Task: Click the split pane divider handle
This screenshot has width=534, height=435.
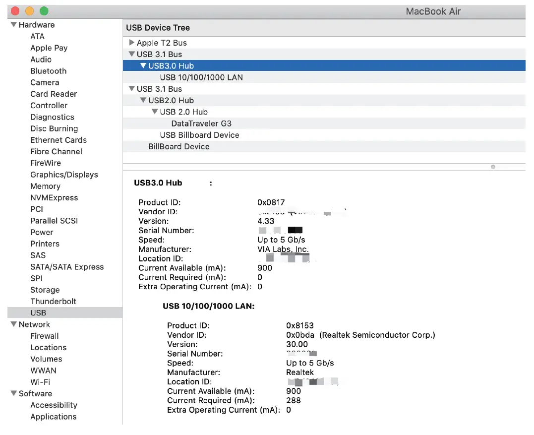Action: [492, 167]
